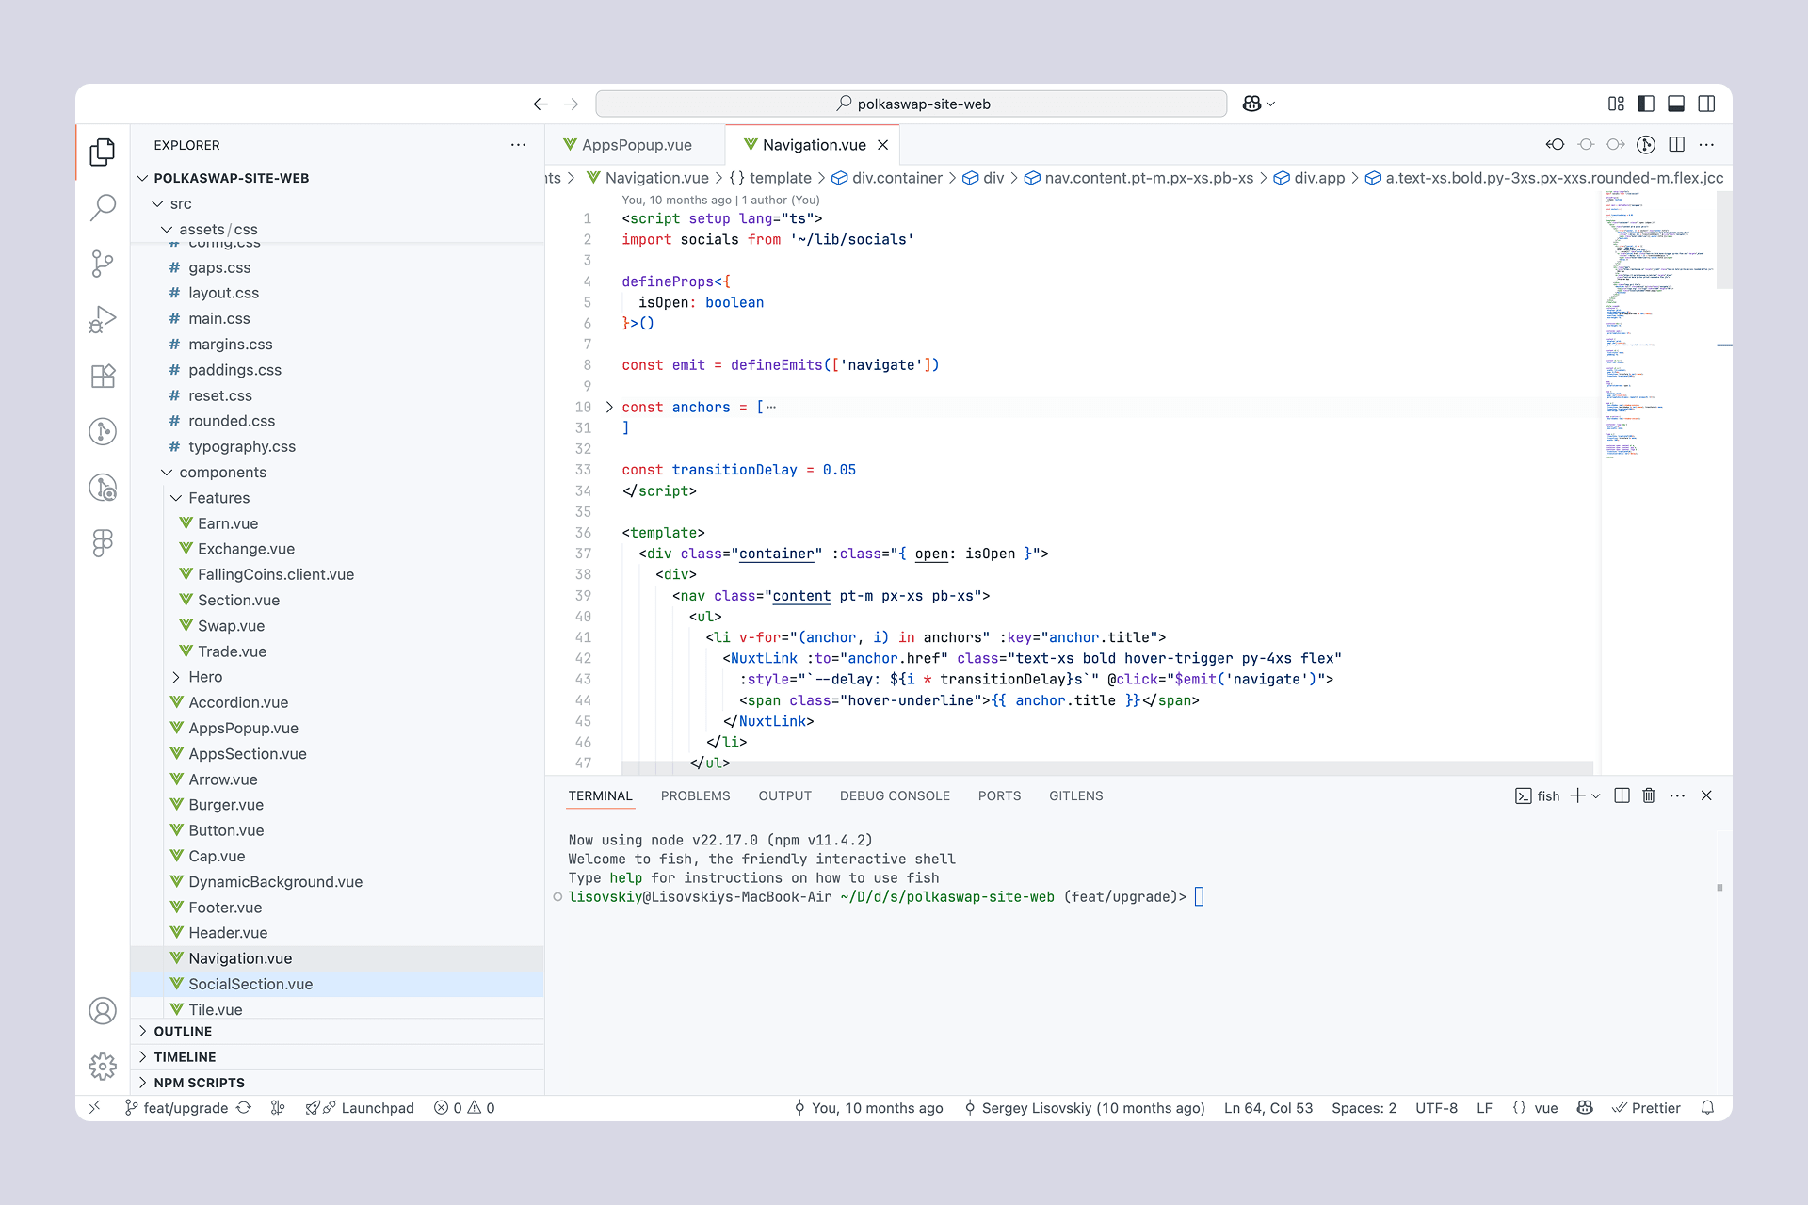This screenshot has width=1808, height=1205.
Task: Go to line via Ln 64, Col 53
Action: click(1267, 1108)
